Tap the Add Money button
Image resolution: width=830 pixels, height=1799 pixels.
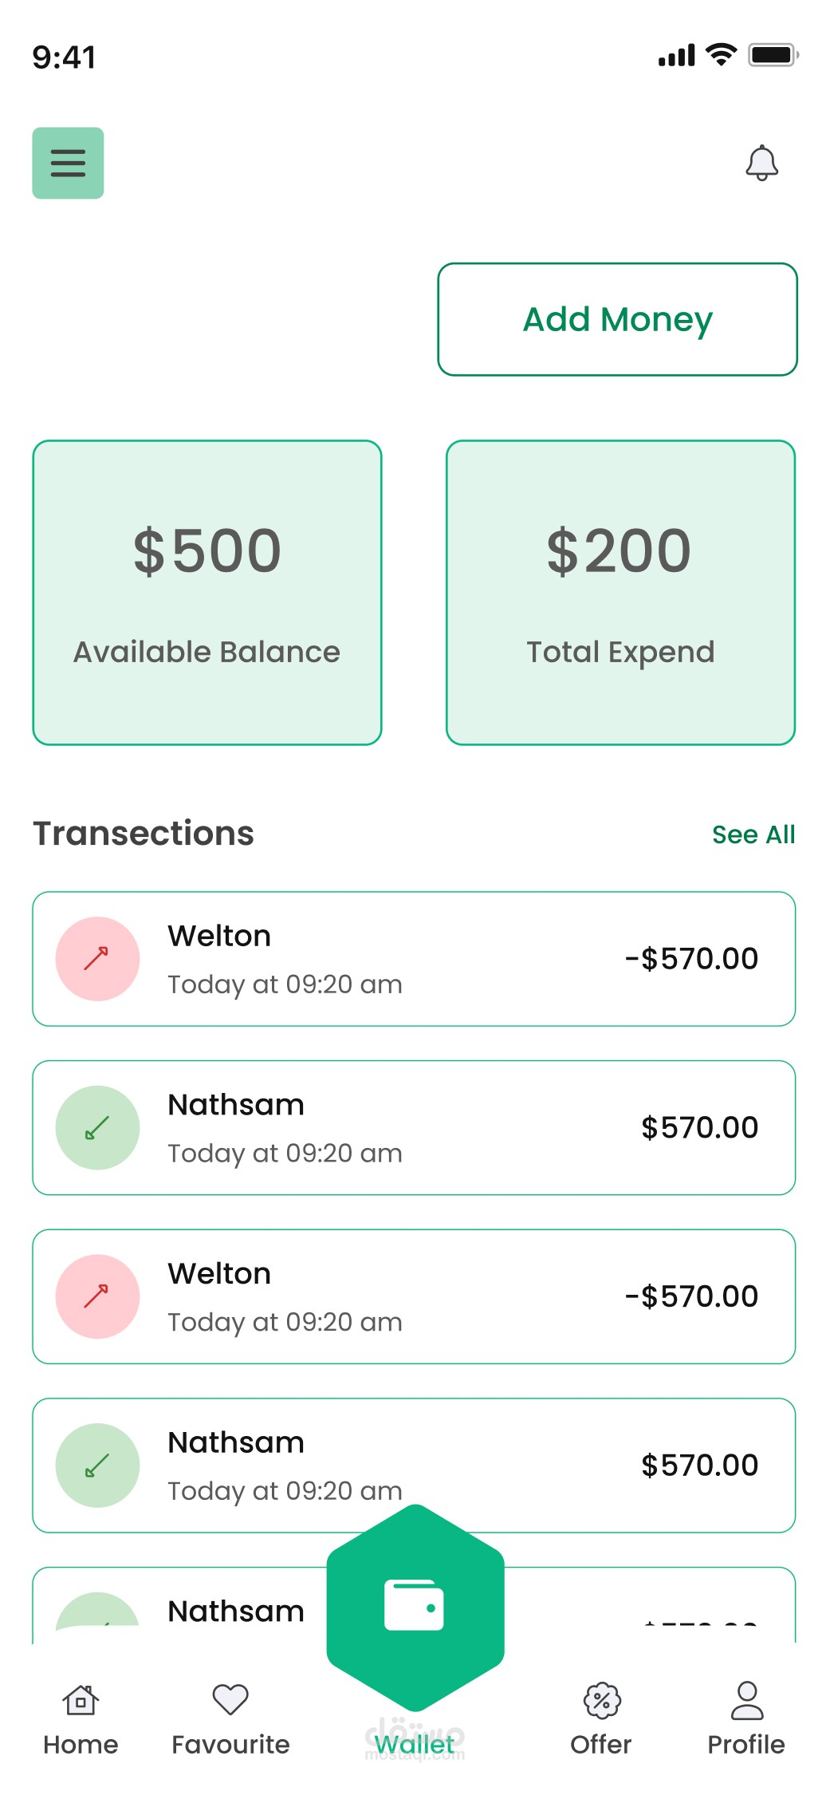click(618, 319)
